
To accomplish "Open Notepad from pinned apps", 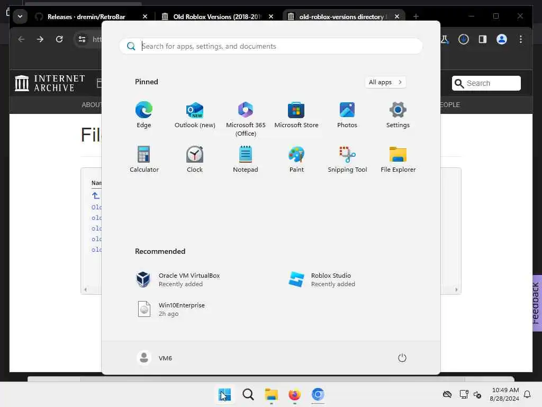I will pos(246,160).
